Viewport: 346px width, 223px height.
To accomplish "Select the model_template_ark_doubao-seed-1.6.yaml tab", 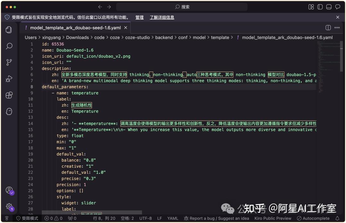I will [x=75, y=28].
